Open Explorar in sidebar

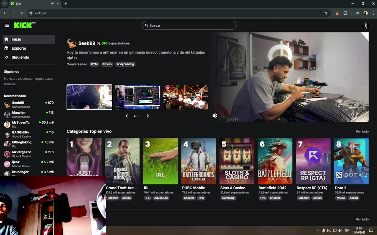coord(29,48)
